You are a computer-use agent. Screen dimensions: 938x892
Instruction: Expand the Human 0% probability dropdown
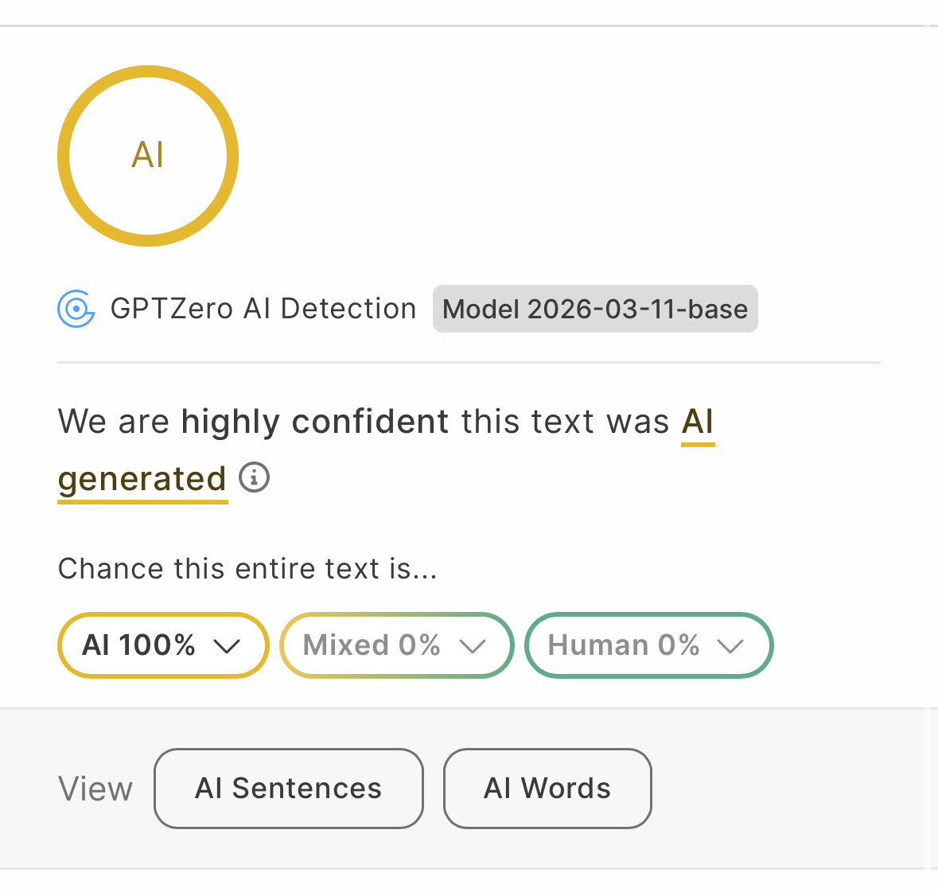click(x=648, y=645)
